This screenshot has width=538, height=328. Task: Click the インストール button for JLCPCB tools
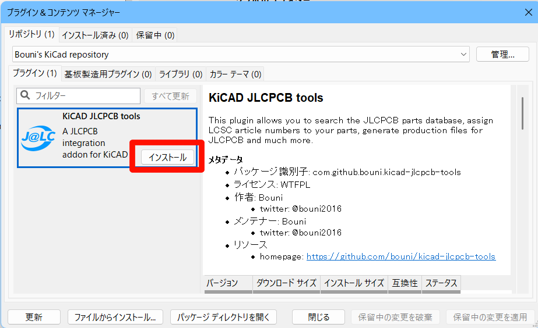[167, 158]
